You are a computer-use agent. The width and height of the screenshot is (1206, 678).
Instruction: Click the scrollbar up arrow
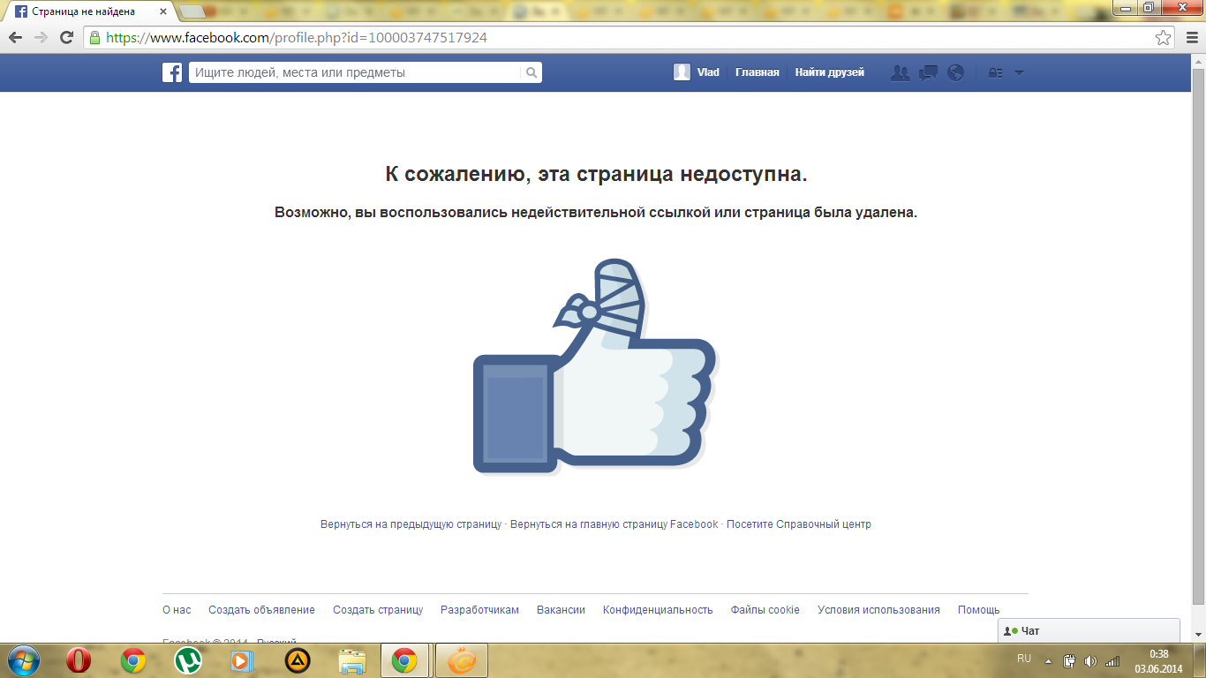click(1198, 60)
